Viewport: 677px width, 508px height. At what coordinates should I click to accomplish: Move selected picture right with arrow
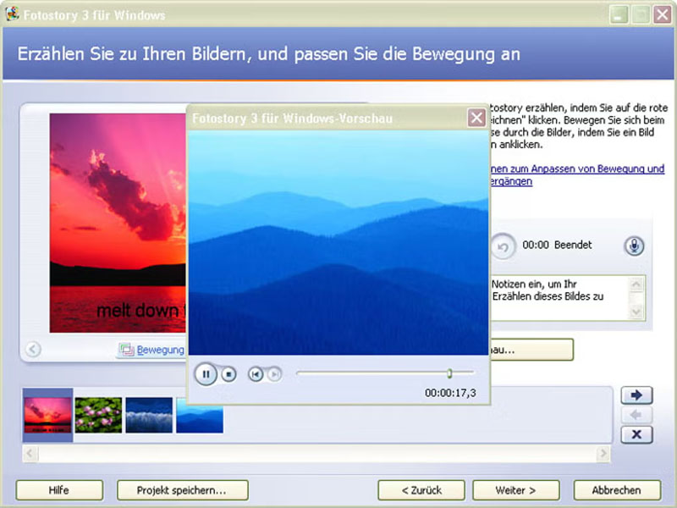636,395
